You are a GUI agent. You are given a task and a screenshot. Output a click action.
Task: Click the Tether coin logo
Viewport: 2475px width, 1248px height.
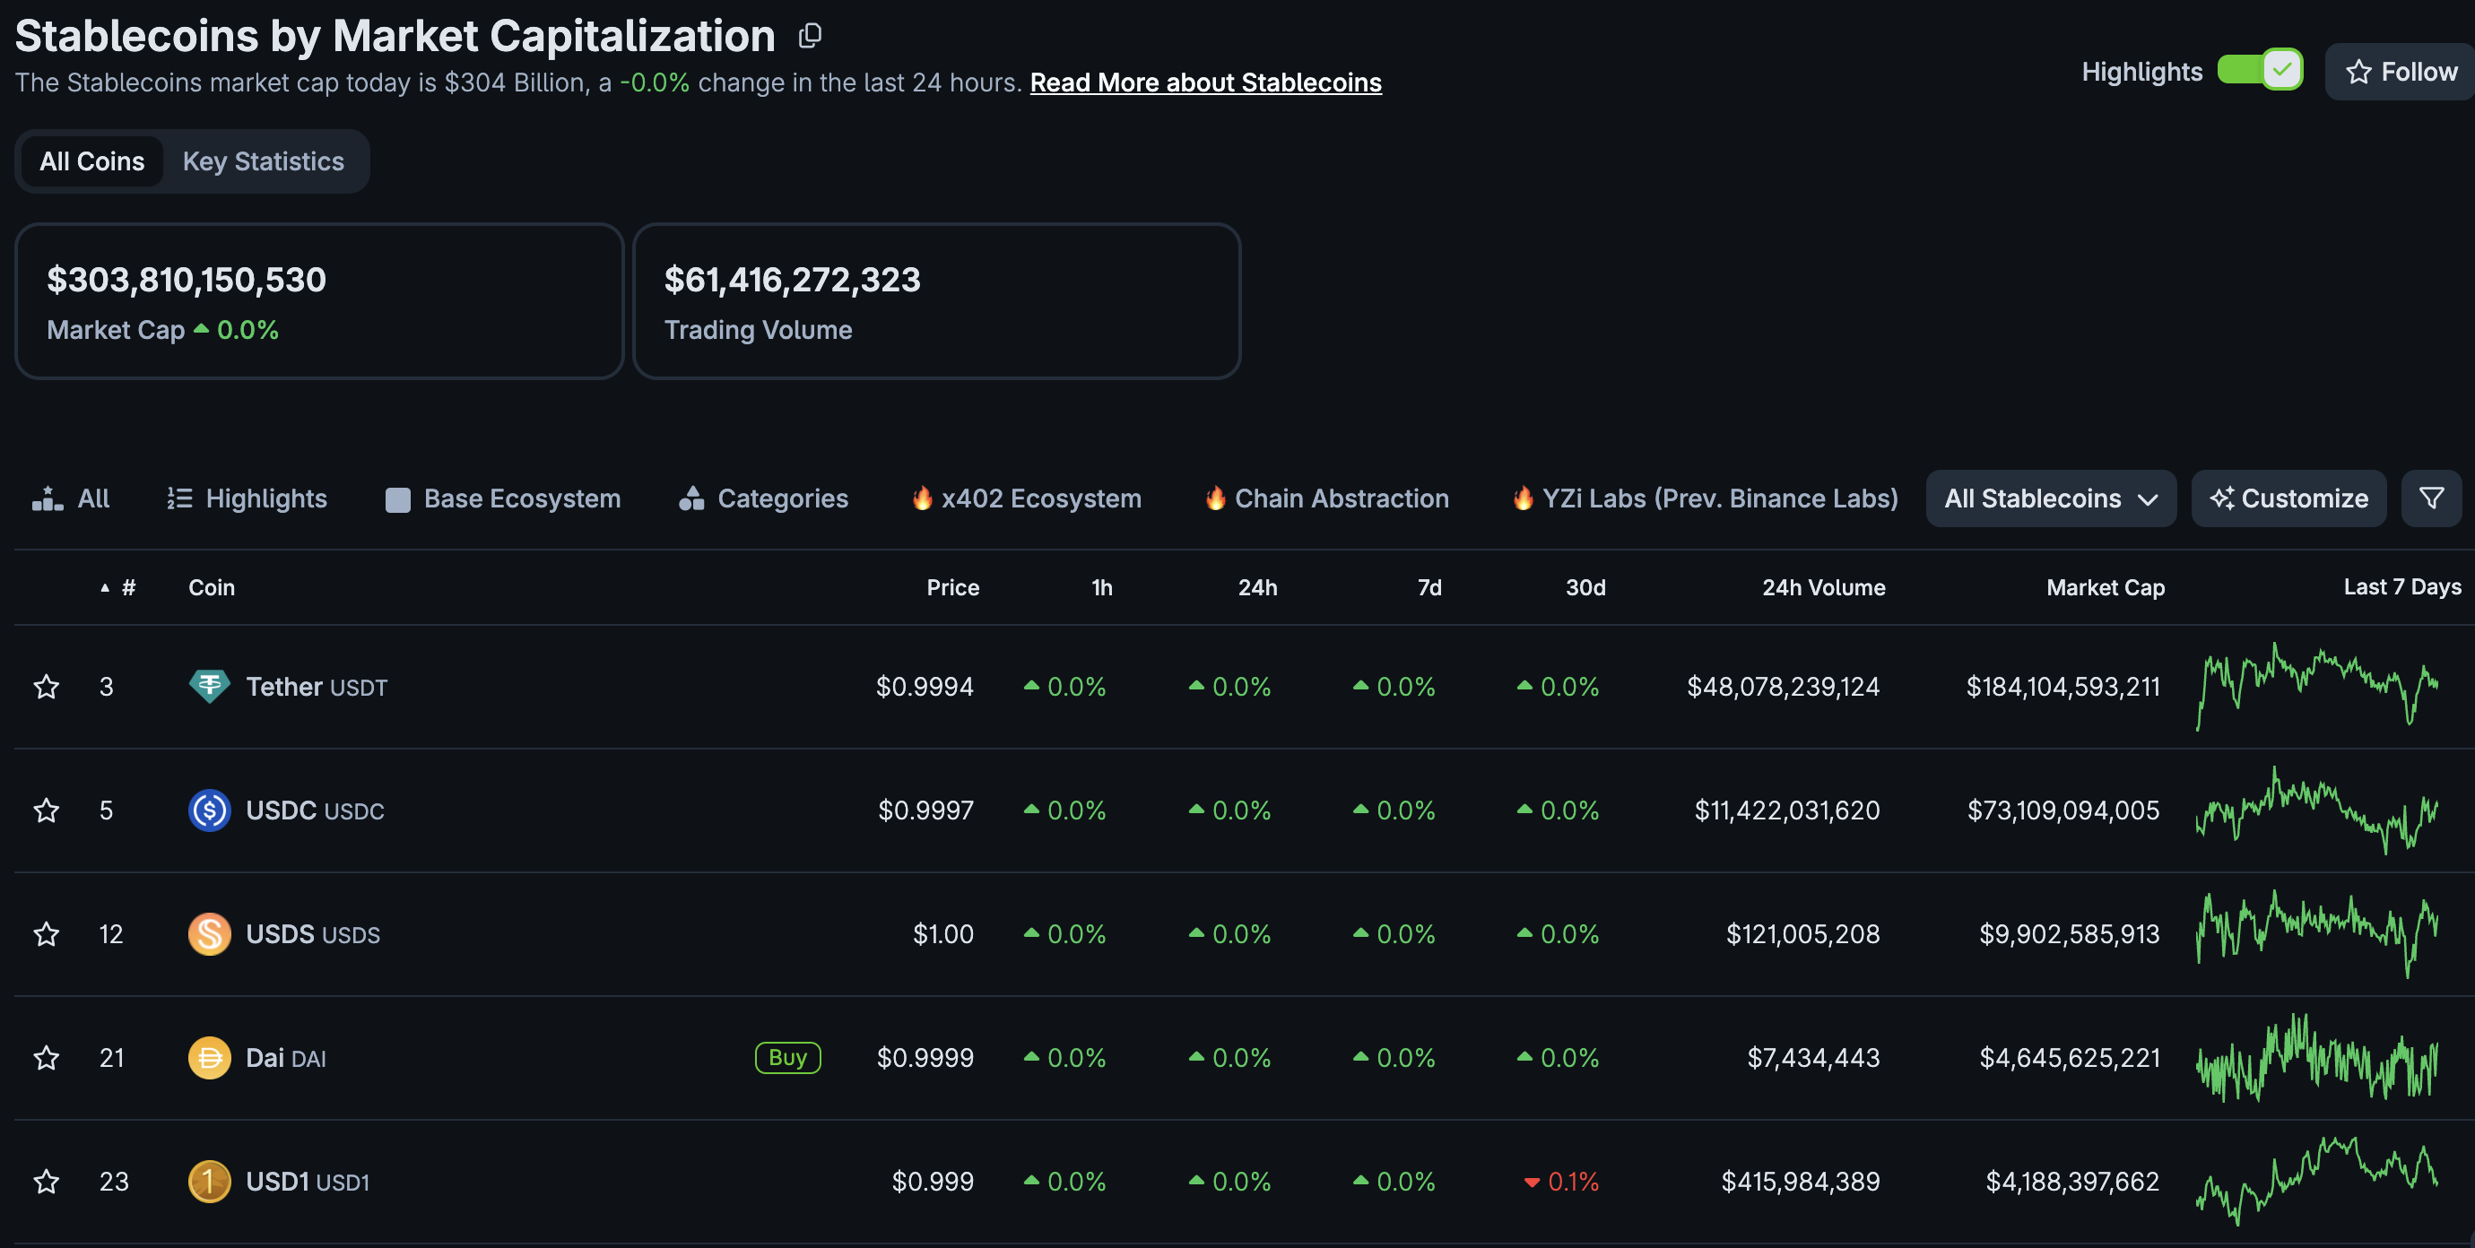click(208, 686)
